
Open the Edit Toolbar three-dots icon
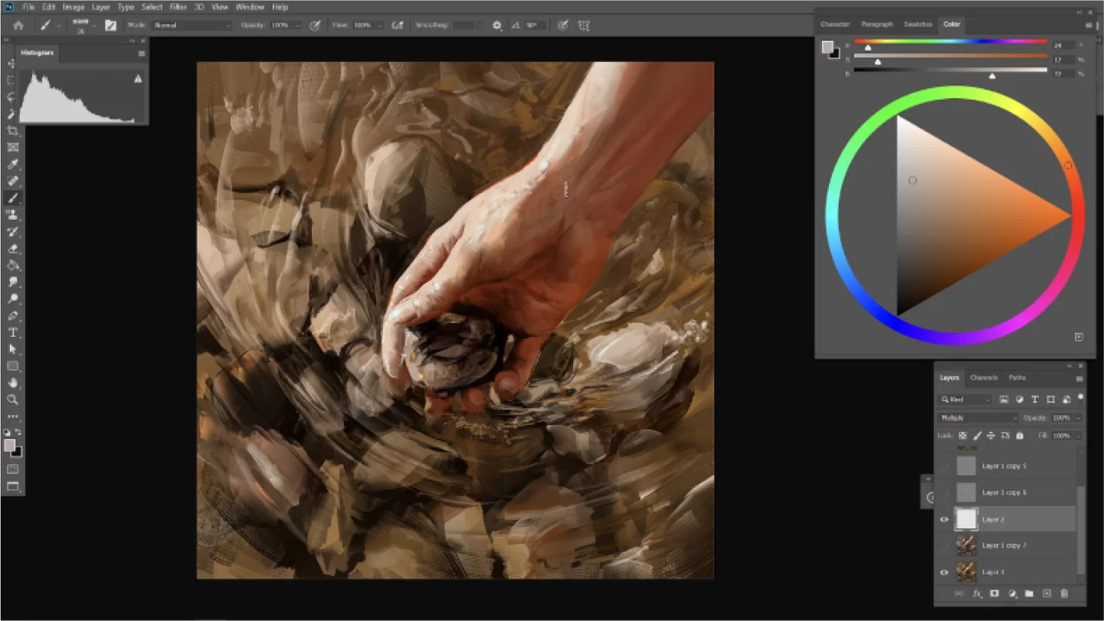click(12, 417)
